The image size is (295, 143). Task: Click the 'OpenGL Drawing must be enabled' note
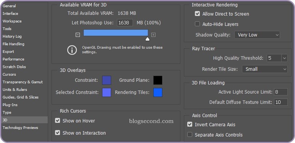click(x=122, y=50)
